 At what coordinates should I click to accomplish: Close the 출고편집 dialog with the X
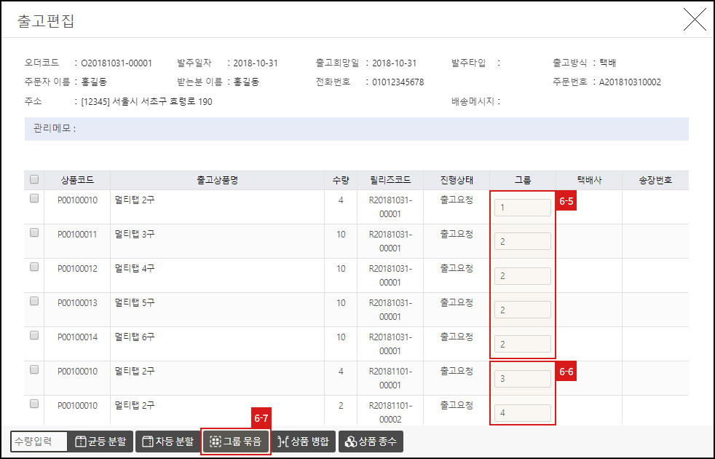(x=695, y=20)
